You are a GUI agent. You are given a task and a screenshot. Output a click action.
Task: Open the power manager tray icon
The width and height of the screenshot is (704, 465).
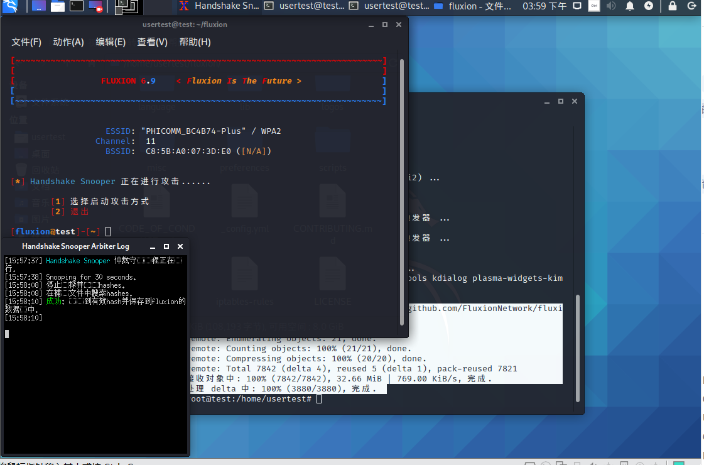pyautogui.click(x=649, y=6)
